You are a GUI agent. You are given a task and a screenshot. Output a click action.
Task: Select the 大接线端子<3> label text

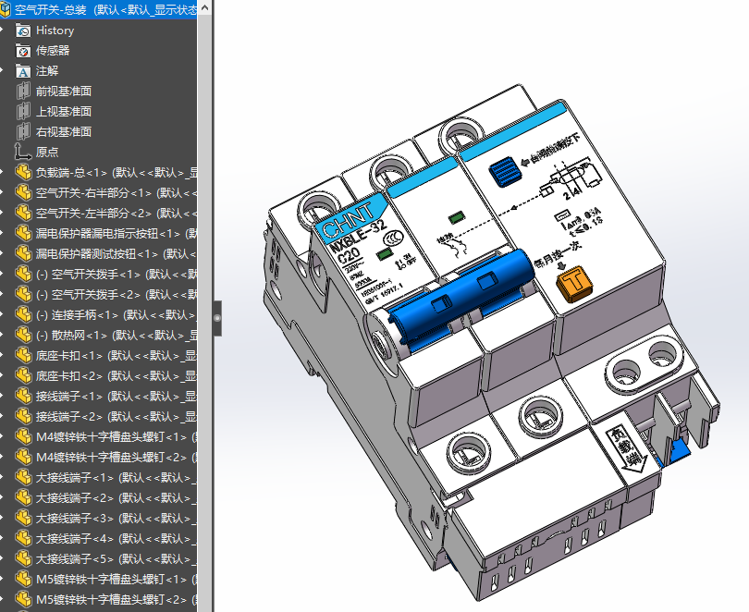pyautogui.click(x=75, y=518)
